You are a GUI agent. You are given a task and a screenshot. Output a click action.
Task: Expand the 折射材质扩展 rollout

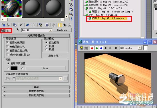pyautogui.click(x=36, y=95)
